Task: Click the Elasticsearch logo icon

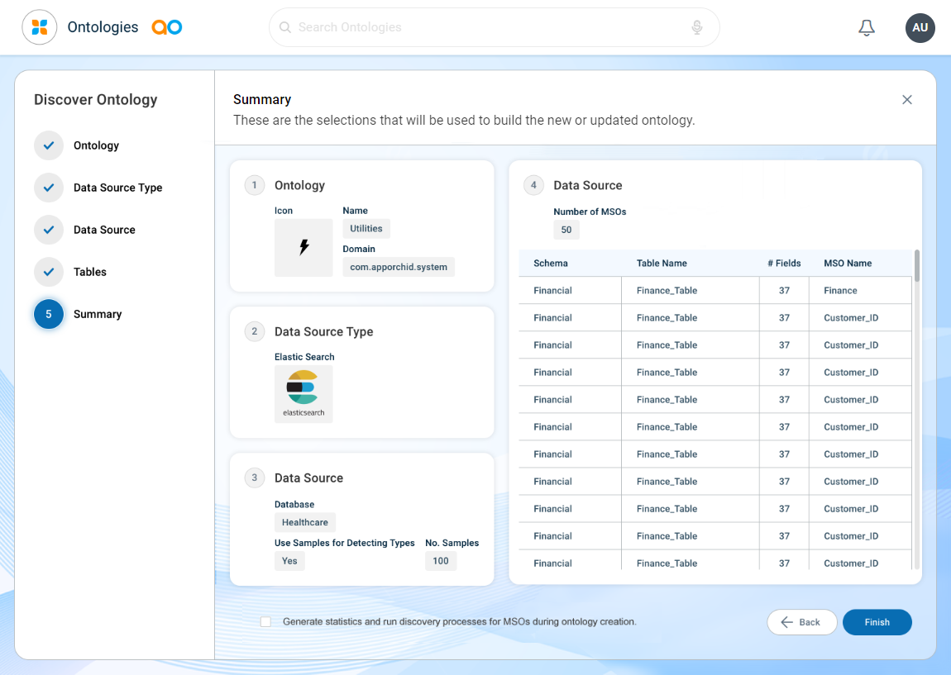Action: tap(303, 394)
